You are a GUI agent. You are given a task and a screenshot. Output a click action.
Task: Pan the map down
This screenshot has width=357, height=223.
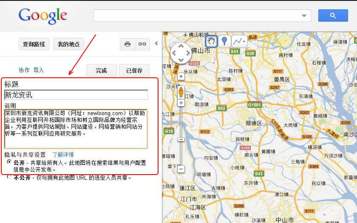coord(181,60)
